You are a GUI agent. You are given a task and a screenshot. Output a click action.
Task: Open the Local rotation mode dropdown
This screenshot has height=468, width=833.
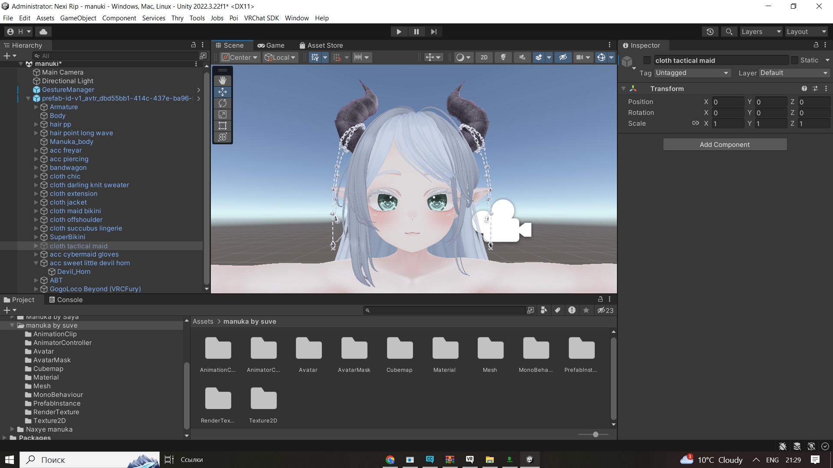pos(280,57)
